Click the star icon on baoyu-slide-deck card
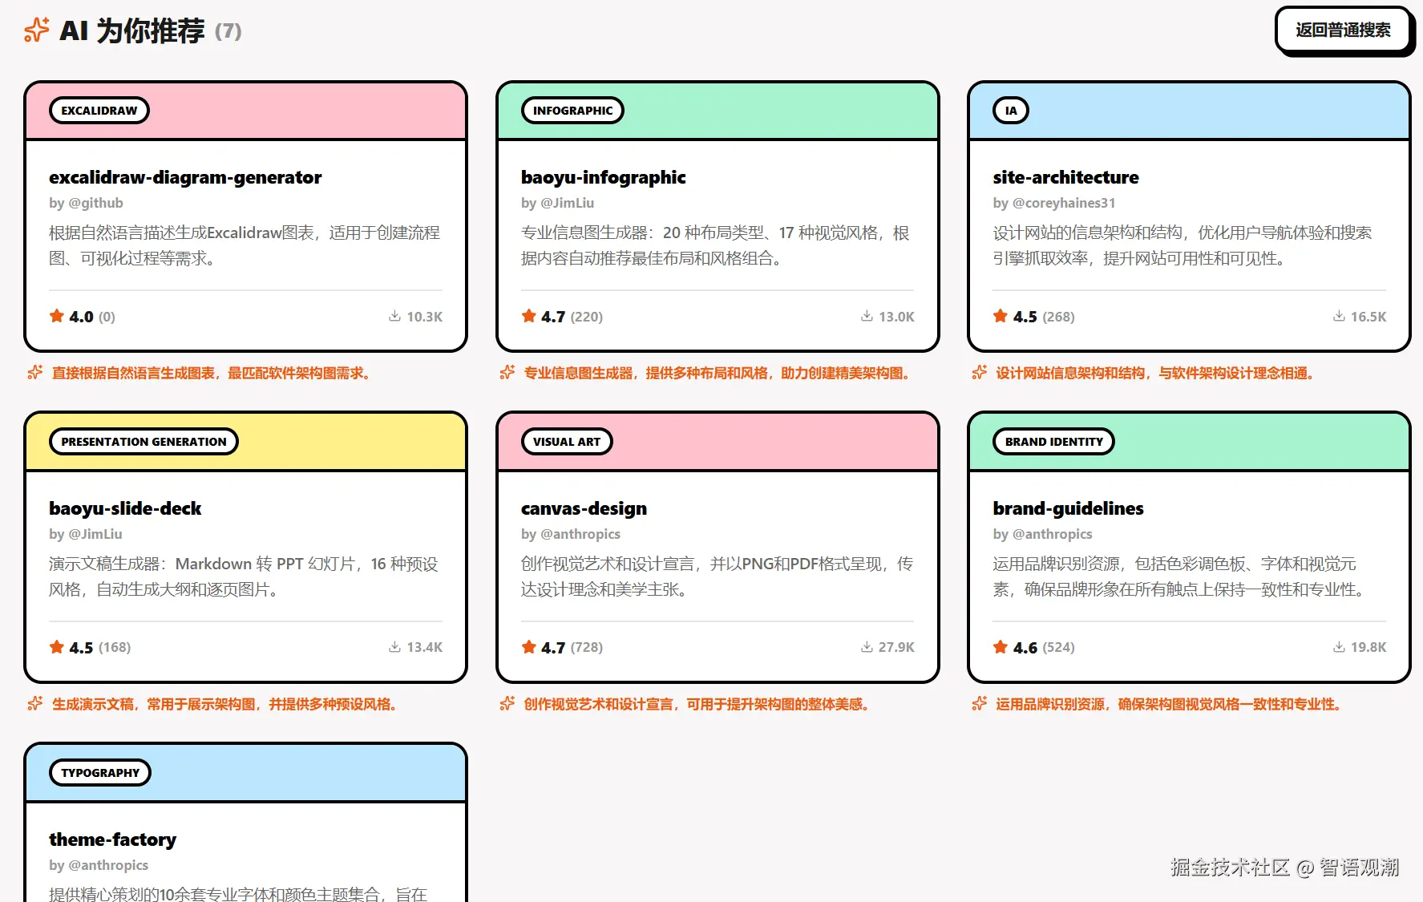The image size is (1423, 902). click(57, 647)
